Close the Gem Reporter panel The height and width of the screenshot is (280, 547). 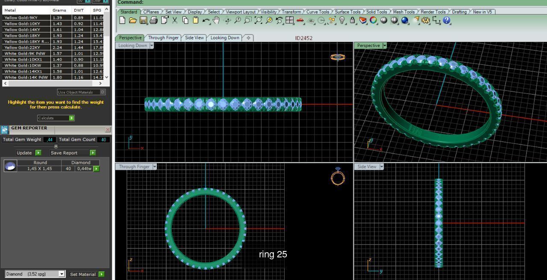point(108,130)
